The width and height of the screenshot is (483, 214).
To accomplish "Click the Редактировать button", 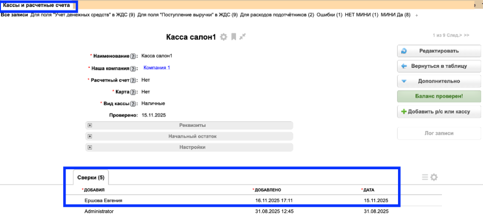I will point(439,51).
